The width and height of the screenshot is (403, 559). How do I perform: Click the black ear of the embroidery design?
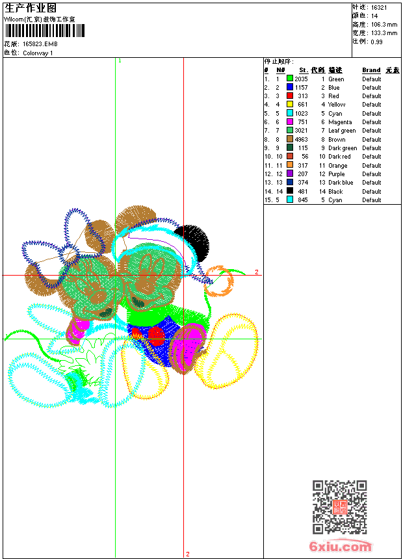tap(195, 242)
